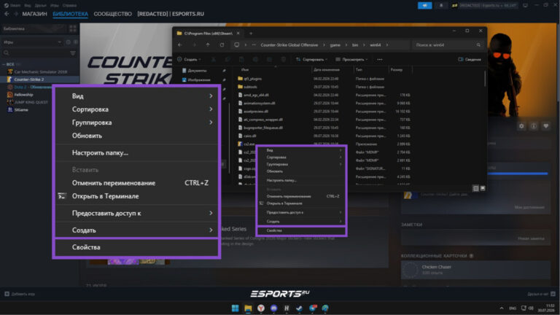Open the Игры filter dropdown in Steam
The width and height of the screenshot is (560, 315).
coord(32,42)
